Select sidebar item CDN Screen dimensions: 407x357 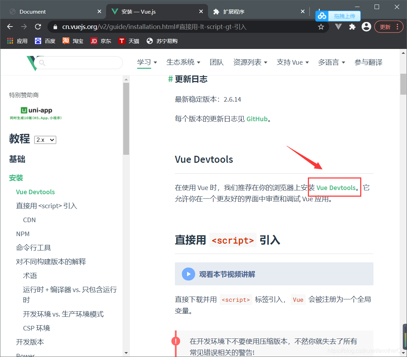pyautogui.click(x=29, y=220)
